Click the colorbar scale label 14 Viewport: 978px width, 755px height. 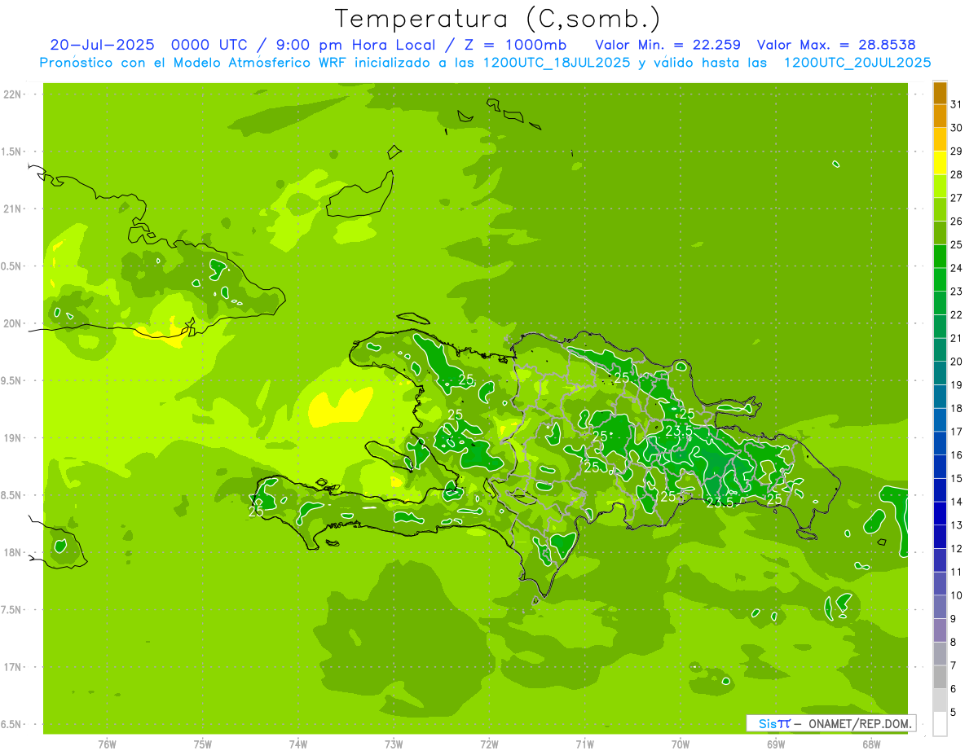coord(957,502)
